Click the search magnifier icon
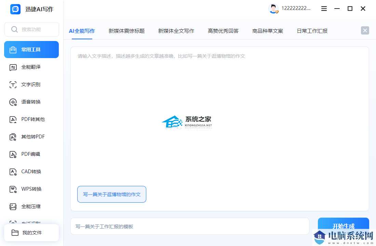Viewport: 376px width, 246px height. pos(14,29)
